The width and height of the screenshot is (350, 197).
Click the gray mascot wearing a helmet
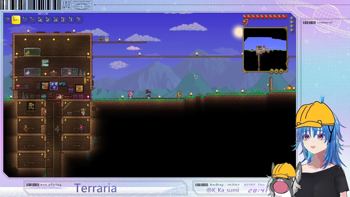coord(284,179)
